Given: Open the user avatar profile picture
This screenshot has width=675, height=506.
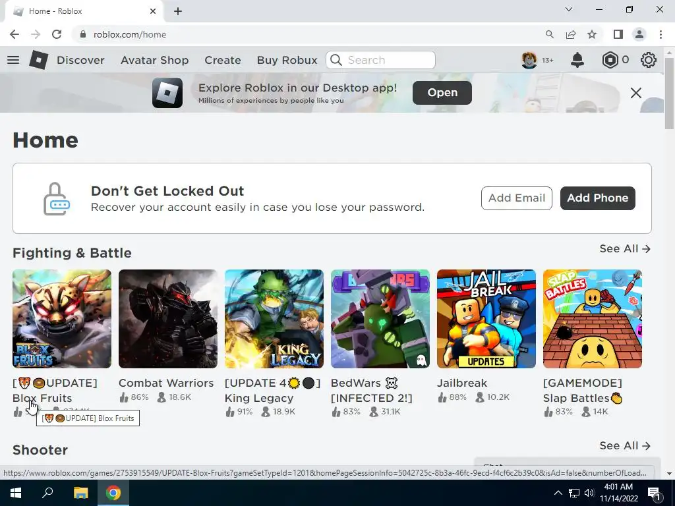Looking at the screenshot, I should click(x=529, y=60).
